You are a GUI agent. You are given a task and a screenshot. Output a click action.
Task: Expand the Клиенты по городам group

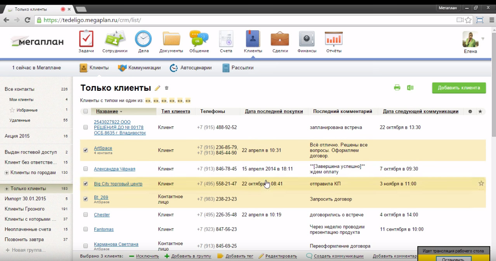coord(7,173)
